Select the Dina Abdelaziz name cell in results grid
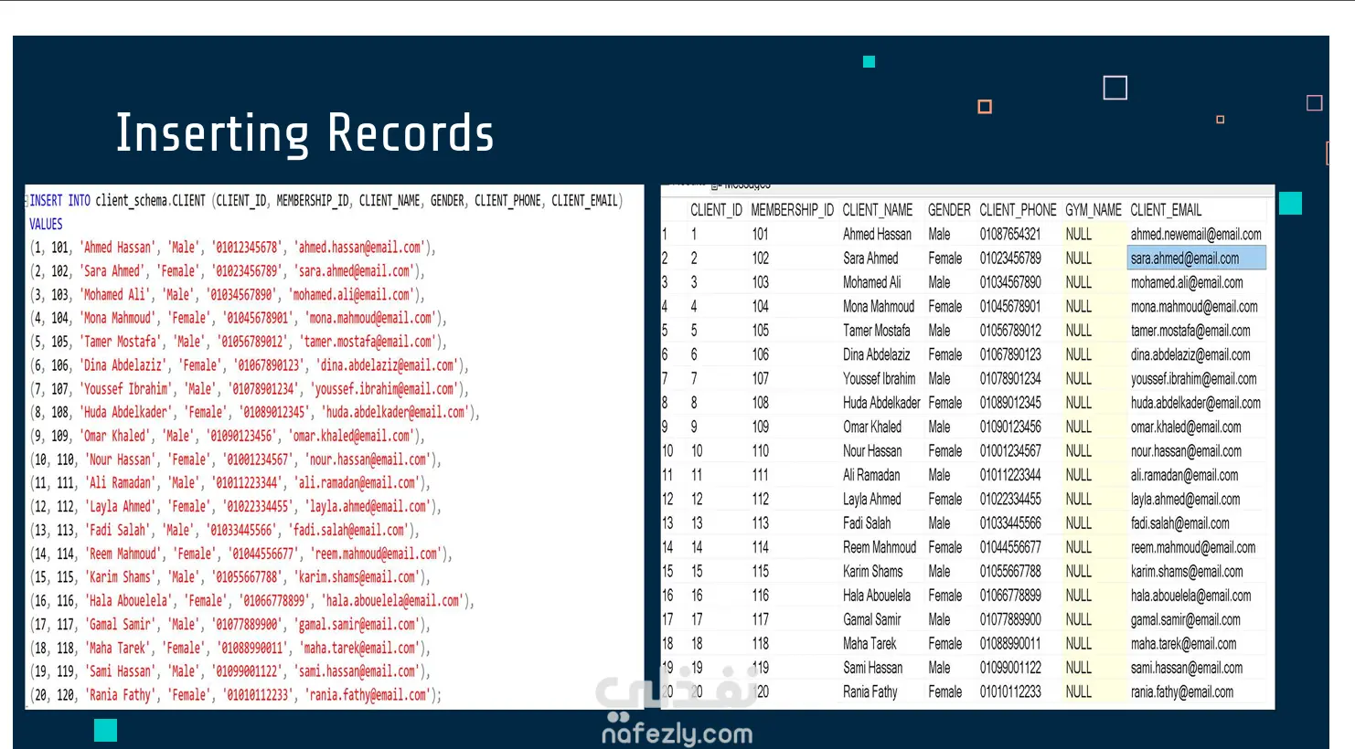1355x749 pixels. (x=876, y=354)
